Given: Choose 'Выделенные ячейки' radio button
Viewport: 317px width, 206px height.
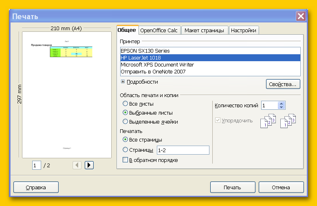Looking at the screenshot, I should pyautogui.click(x=125, y=122).
